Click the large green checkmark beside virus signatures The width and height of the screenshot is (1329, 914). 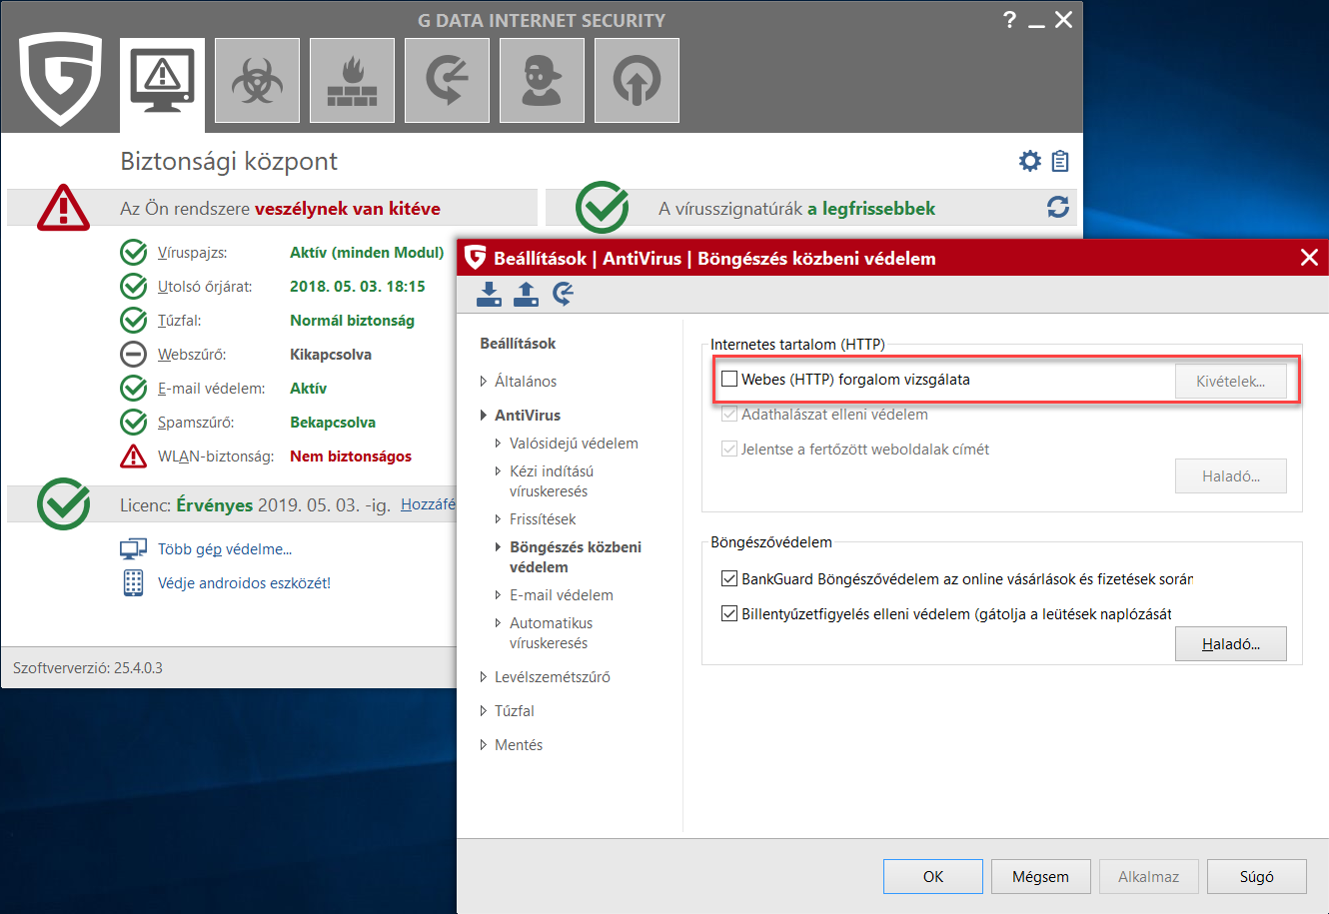click(x=603, y=208)
